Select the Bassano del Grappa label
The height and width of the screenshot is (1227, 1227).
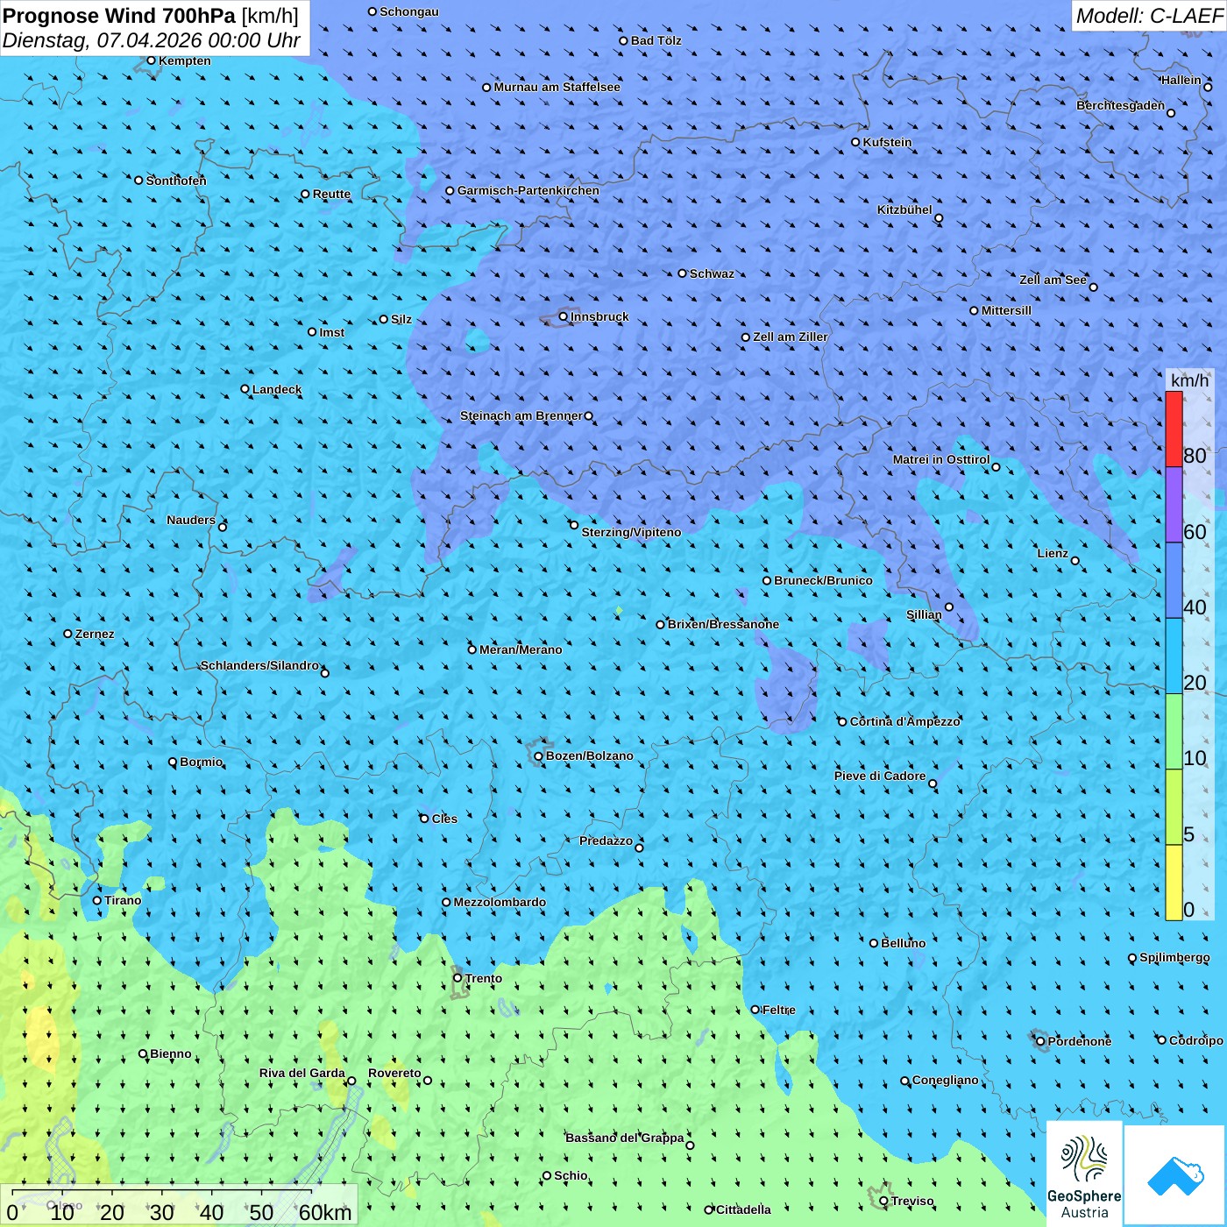pyautogui.click(x=625, y=1138)
